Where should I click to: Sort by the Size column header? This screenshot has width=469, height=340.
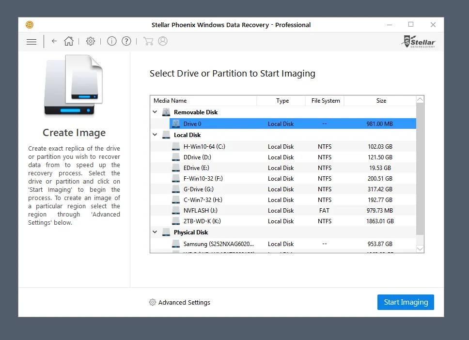coord(381,101)
